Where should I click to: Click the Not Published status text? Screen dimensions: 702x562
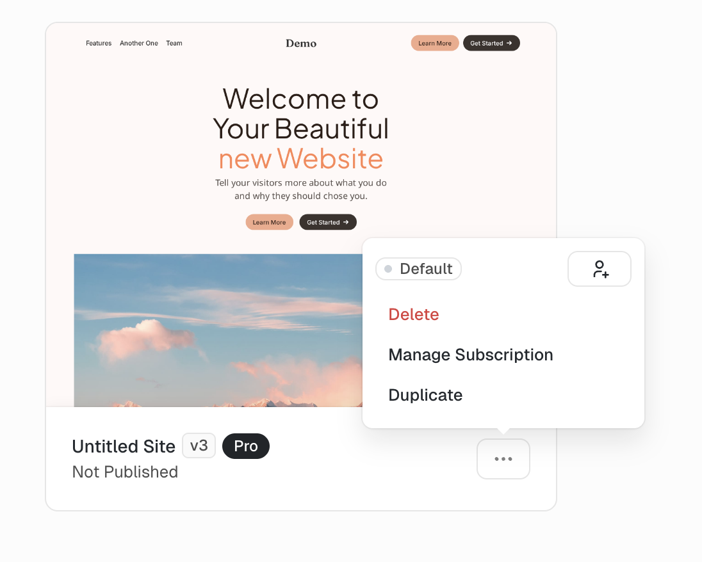[x=125, y=472]
